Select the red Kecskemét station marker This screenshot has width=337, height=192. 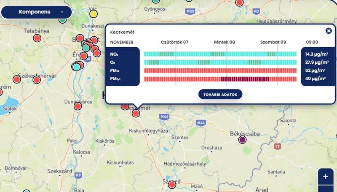[x=136, y=114]
